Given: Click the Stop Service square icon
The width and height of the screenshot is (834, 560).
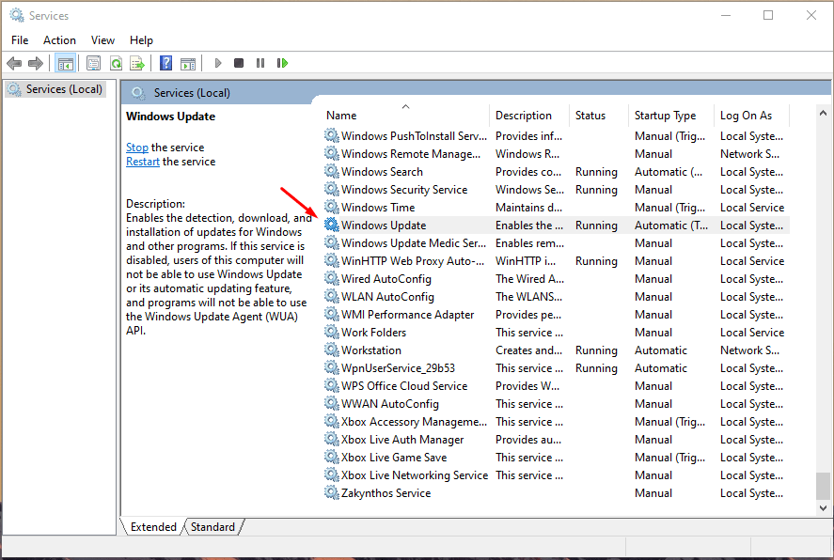Looking at the screenshot, I should [239, 63].
